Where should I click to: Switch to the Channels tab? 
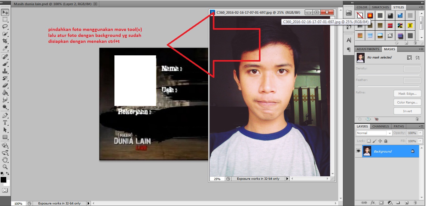pyautogui.click(x=380, y=126)
